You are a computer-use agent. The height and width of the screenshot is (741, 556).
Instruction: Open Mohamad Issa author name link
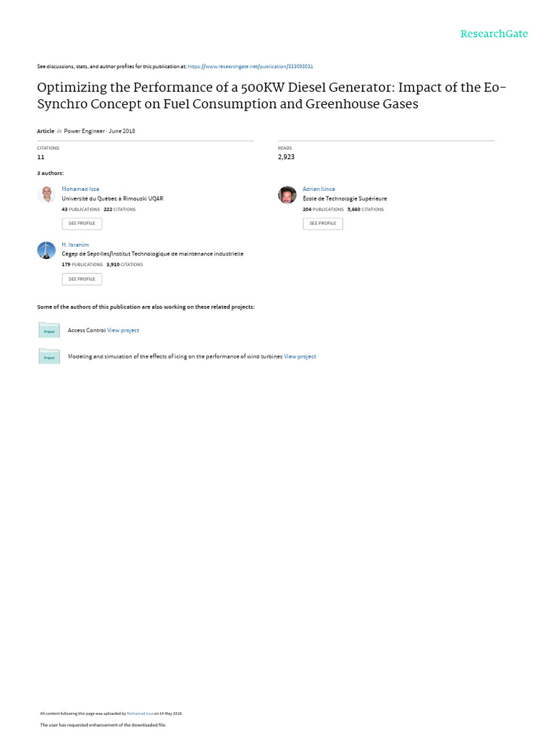coord(80,189)
